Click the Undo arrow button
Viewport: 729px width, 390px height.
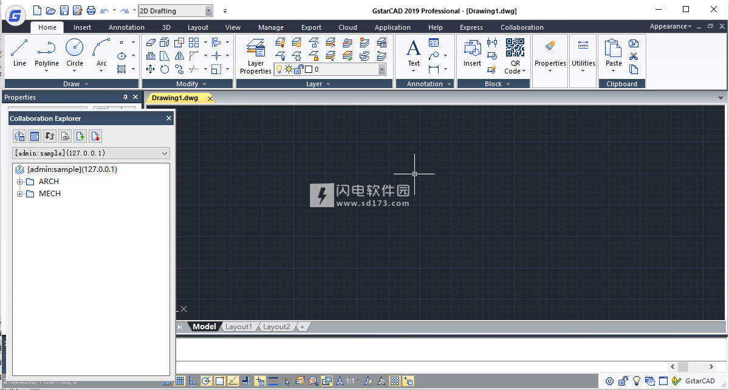104,10
